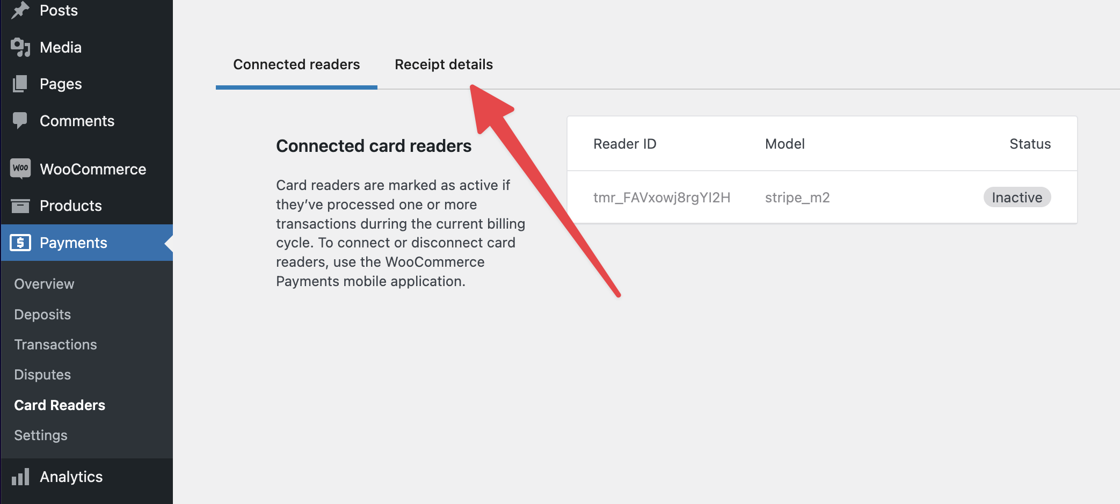
Task: Click the Pages document icon
Action: pos(20,84)
